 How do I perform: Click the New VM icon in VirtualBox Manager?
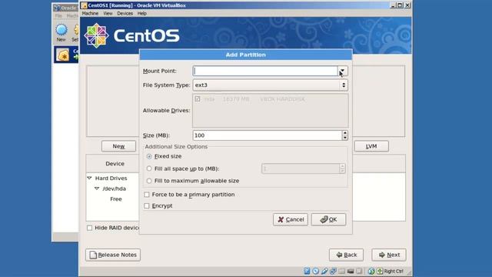61,30
